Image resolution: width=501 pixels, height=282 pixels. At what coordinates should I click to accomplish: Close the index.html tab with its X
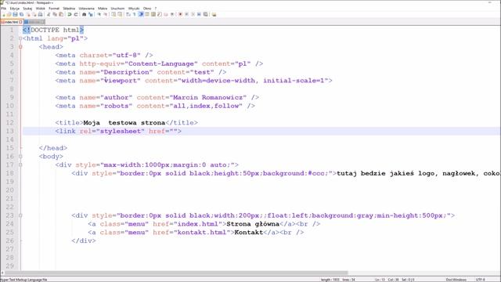[20, 22]
